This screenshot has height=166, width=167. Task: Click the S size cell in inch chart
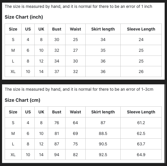[x=13, y=40]
